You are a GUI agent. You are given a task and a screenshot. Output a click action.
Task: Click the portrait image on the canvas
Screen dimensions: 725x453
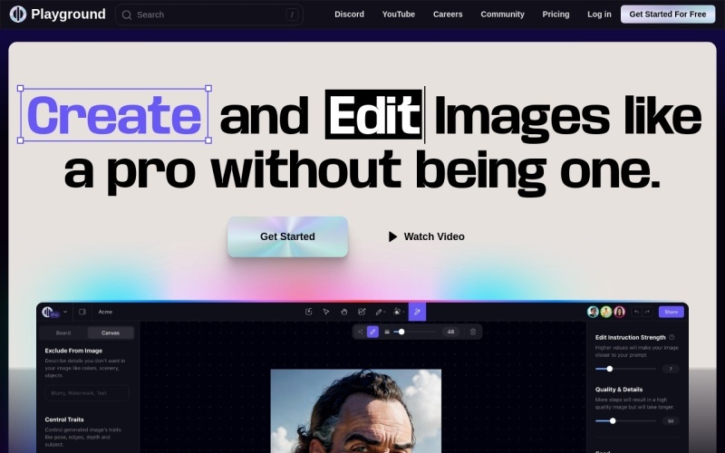[x=355, y=411]
